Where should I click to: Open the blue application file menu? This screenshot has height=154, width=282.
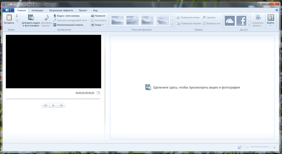point(8,10)
